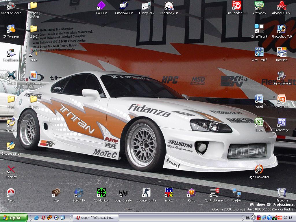The image size is (296, 222).
Task: Open mIRC desktop shortcut
Action: pyautogui.click(x=169, y=195)
